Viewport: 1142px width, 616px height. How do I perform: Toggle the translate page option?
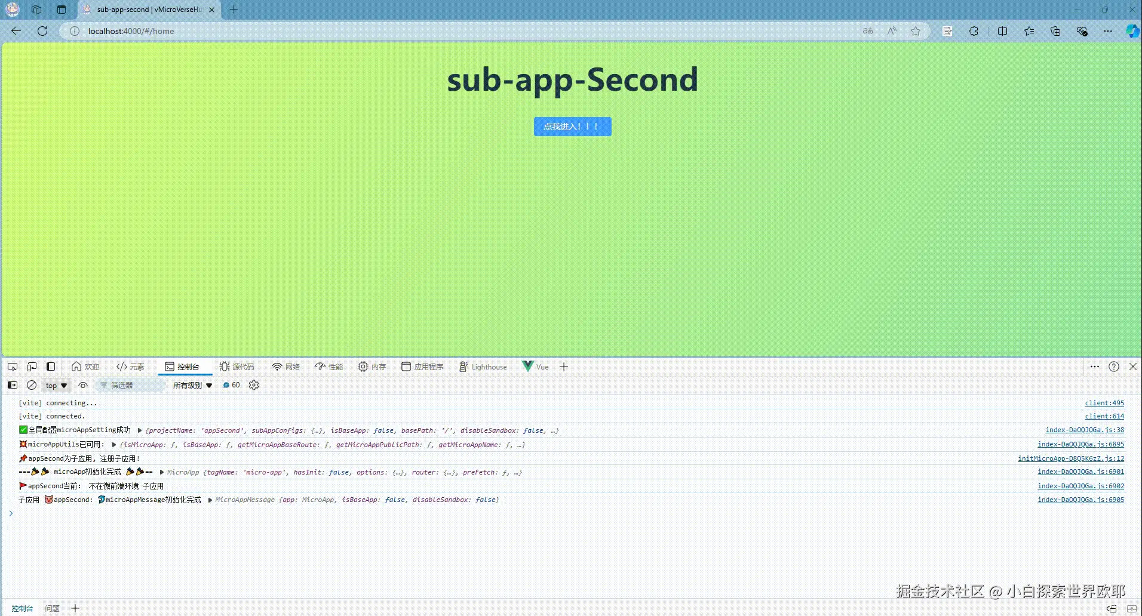click(867, 31)
